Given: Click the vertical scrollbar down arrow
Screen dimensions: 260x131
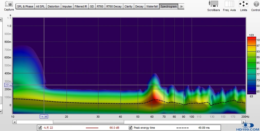Looking at the screenshot, I should (1, 112).
